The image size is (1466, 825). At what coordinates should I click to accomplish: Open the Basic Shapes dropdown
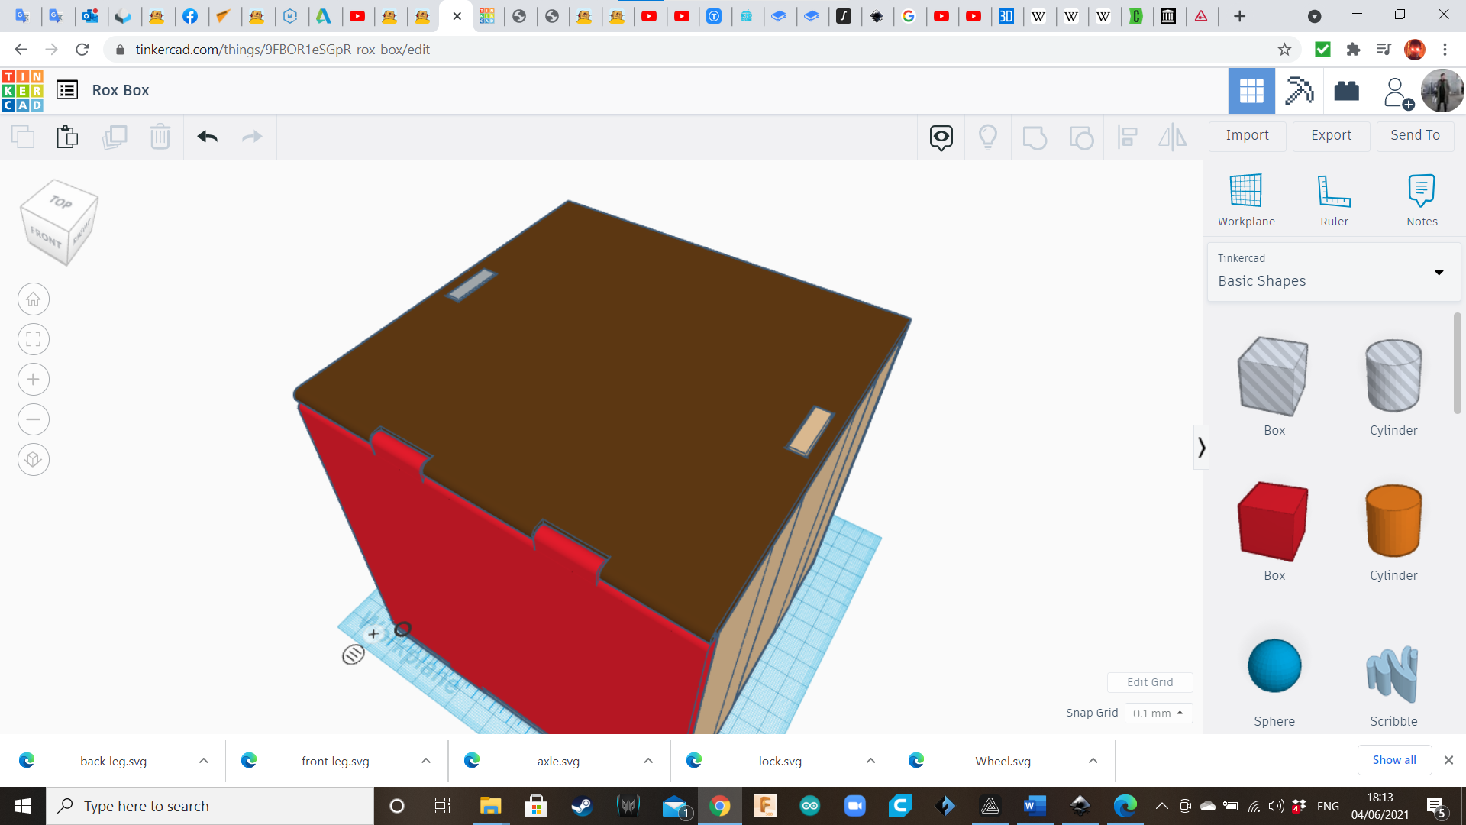pos(1334,273)
